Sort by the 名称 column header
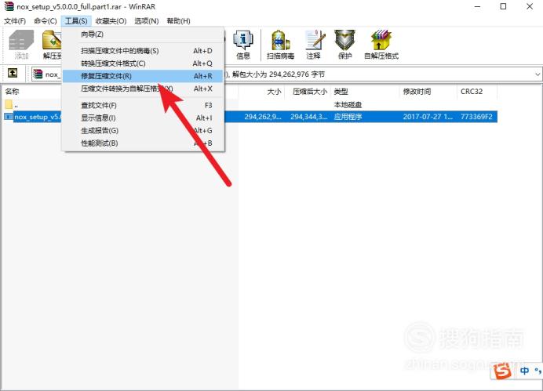 coord(12,92)
